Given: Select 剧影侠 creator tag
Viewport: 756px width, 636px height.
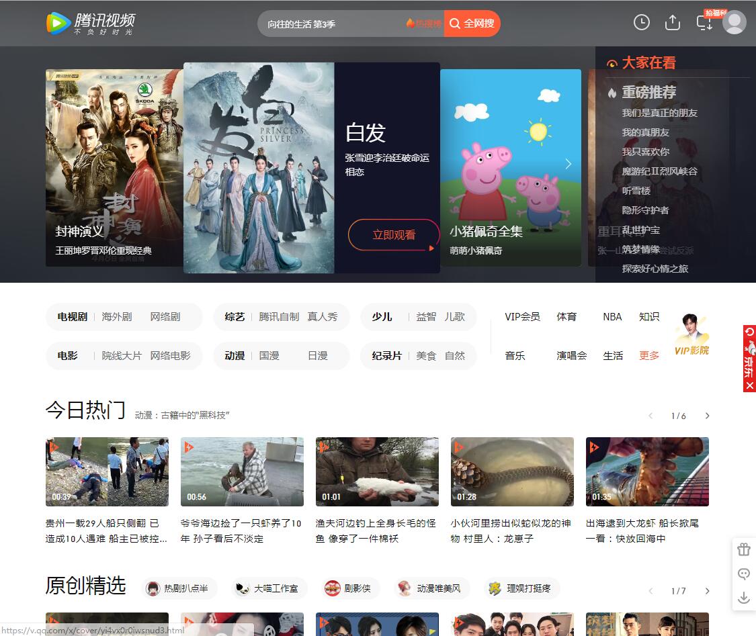Looking at the screenshot, I should 351,588.
